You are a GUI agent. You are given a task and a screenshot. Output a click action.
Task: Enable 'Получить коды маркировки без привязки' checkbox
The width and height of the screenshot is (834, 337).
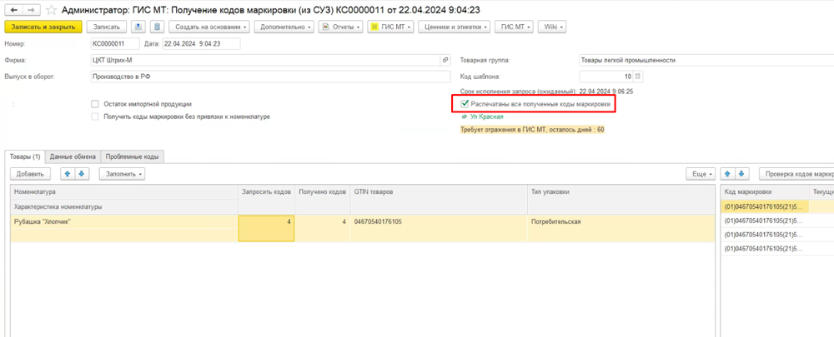pyautogui.click(x=95, y=116)
